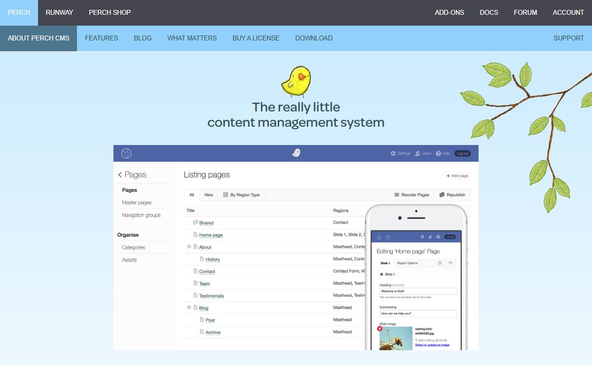Click the yellow bird Perch logo

(296, 81)
